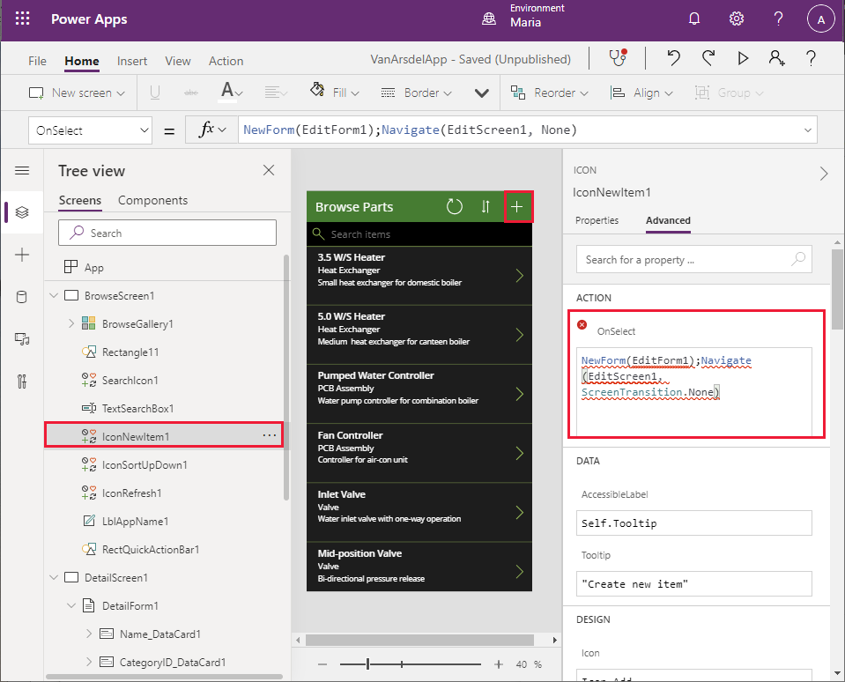Click the New screen button

[x=77, y=93]
